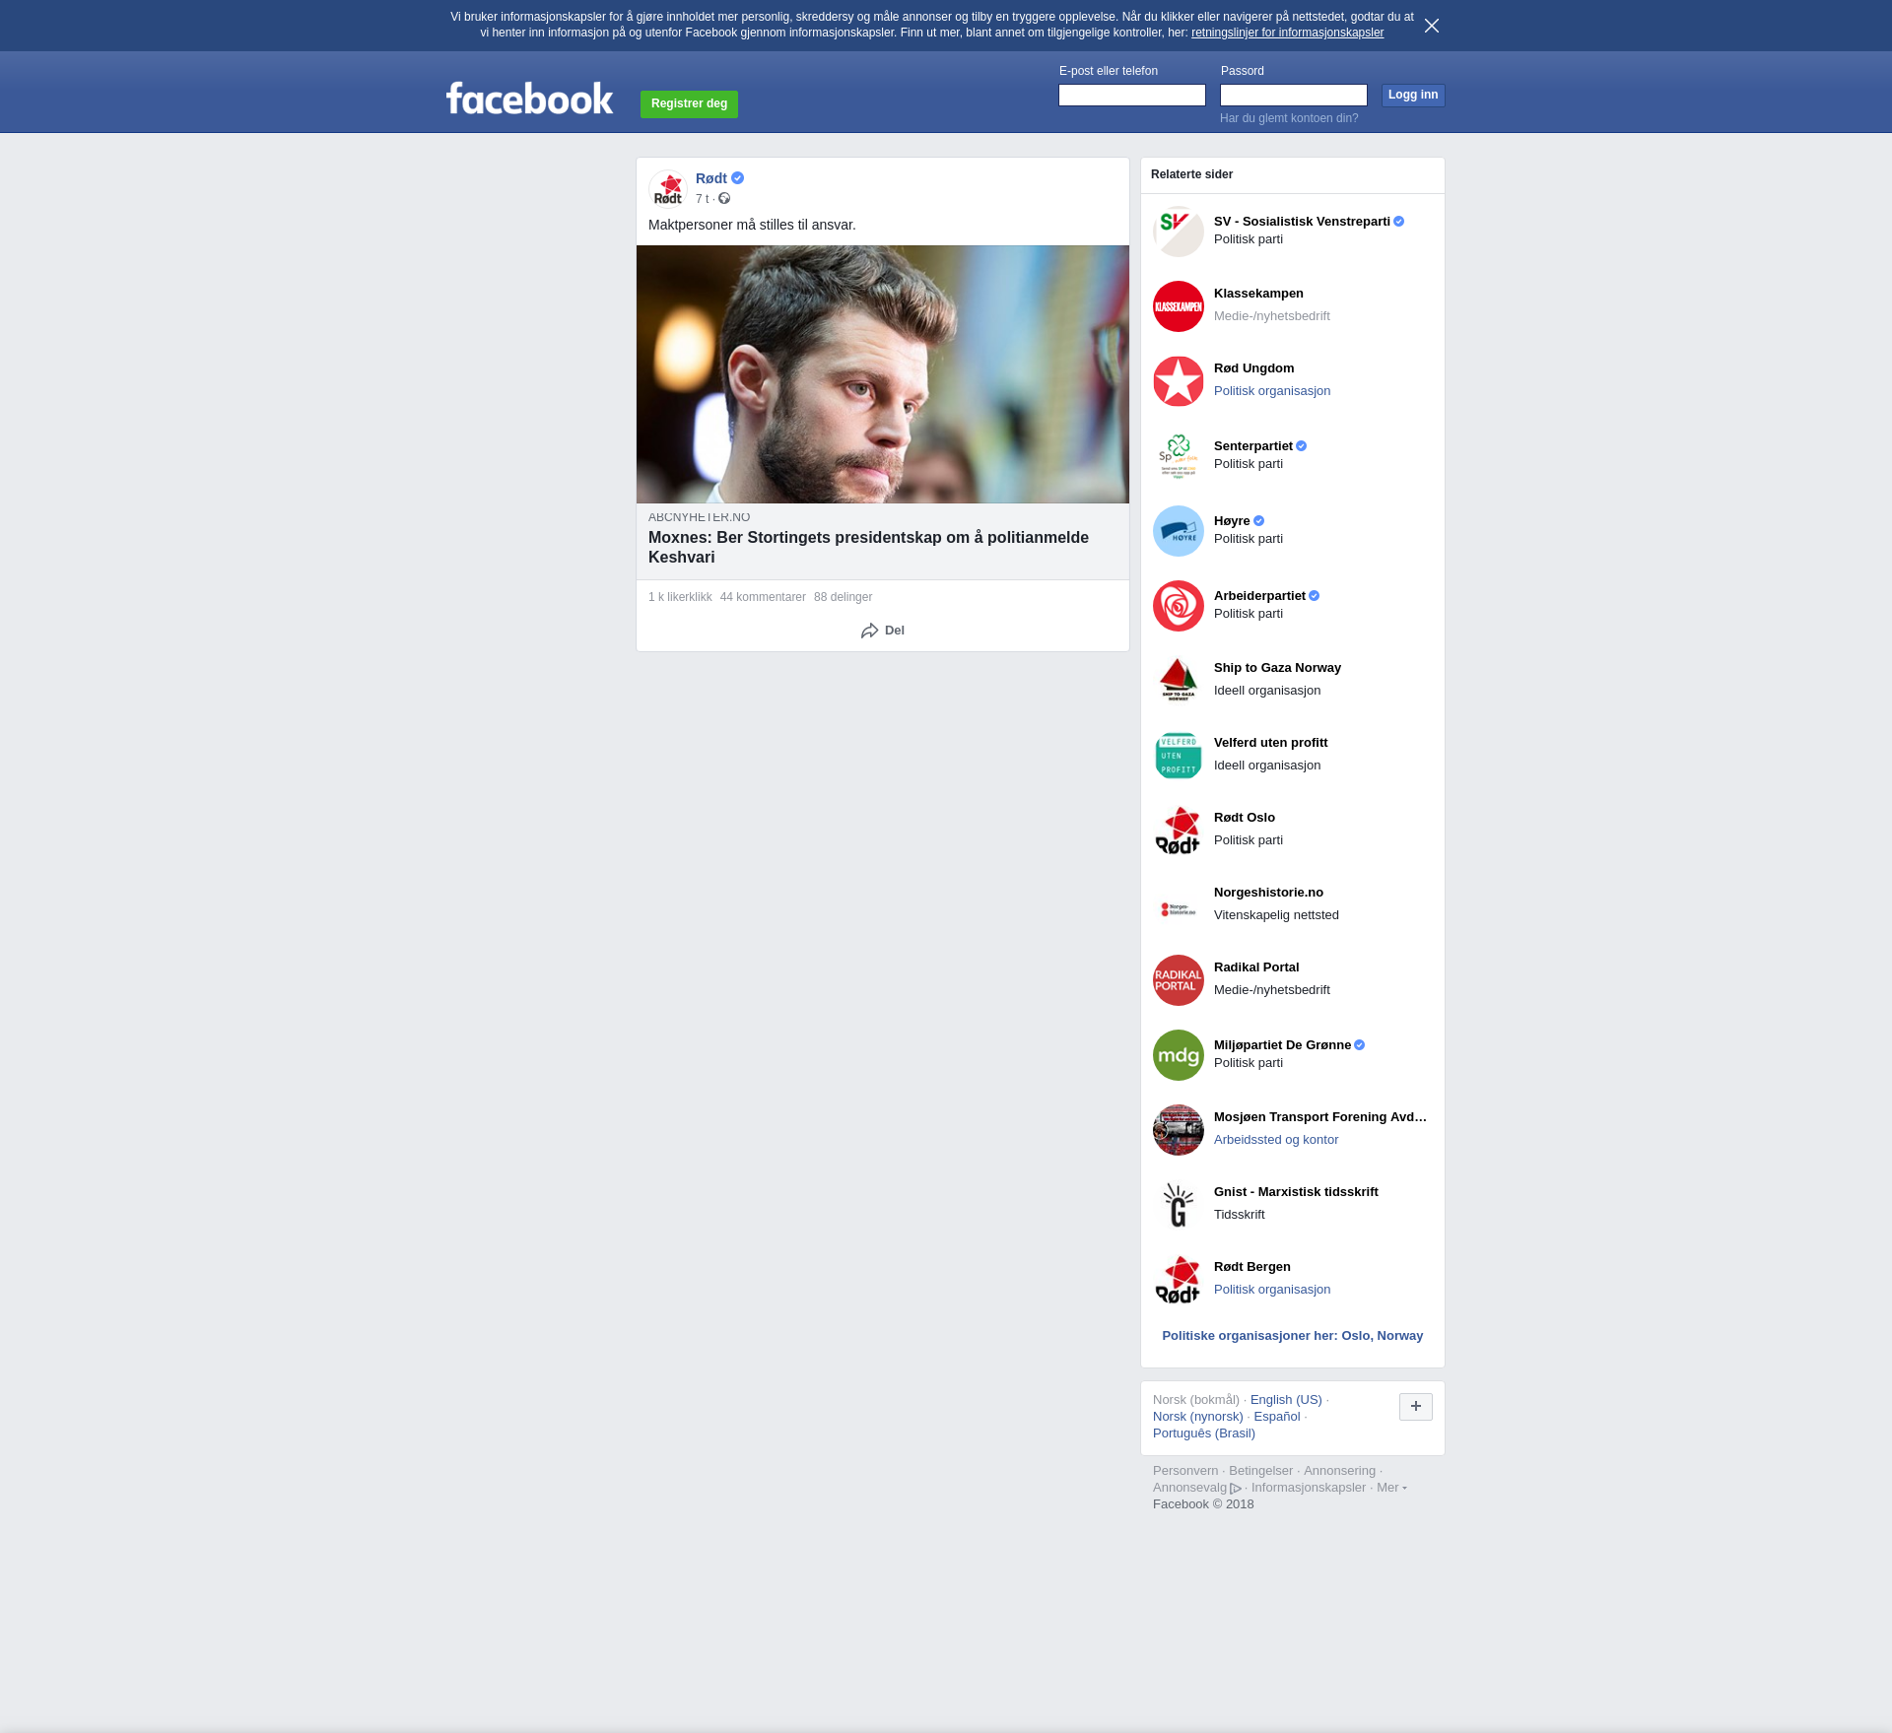
Task: Open Radikal Portal page name
Action: click(1256, 967)
